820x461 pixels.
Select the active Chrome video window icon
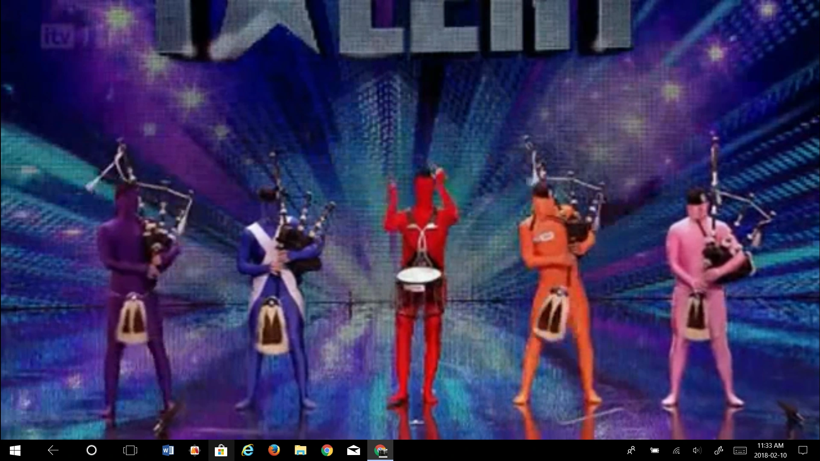point(380,450)
